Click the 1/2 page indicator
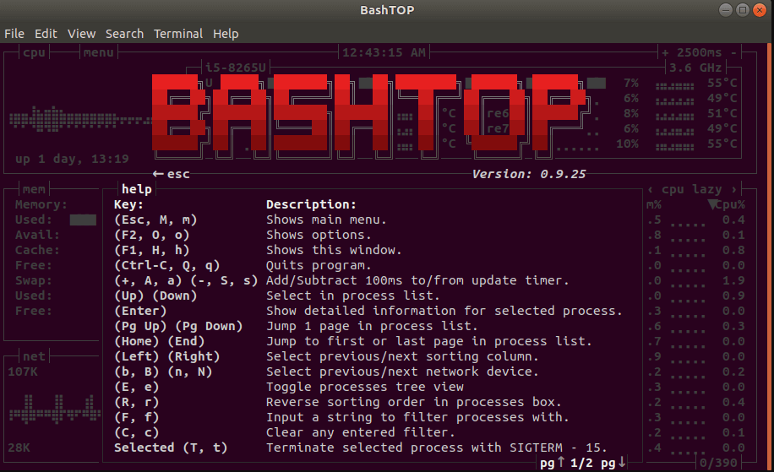 581,463
